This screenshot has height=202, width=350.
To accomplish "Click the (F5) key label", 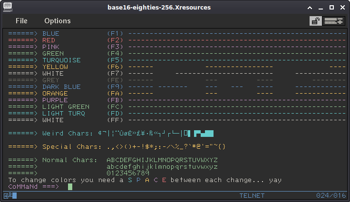I will coord(115,60).
